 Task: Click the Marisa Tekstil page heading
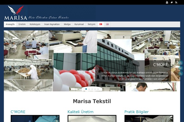(x=92, y=101)
